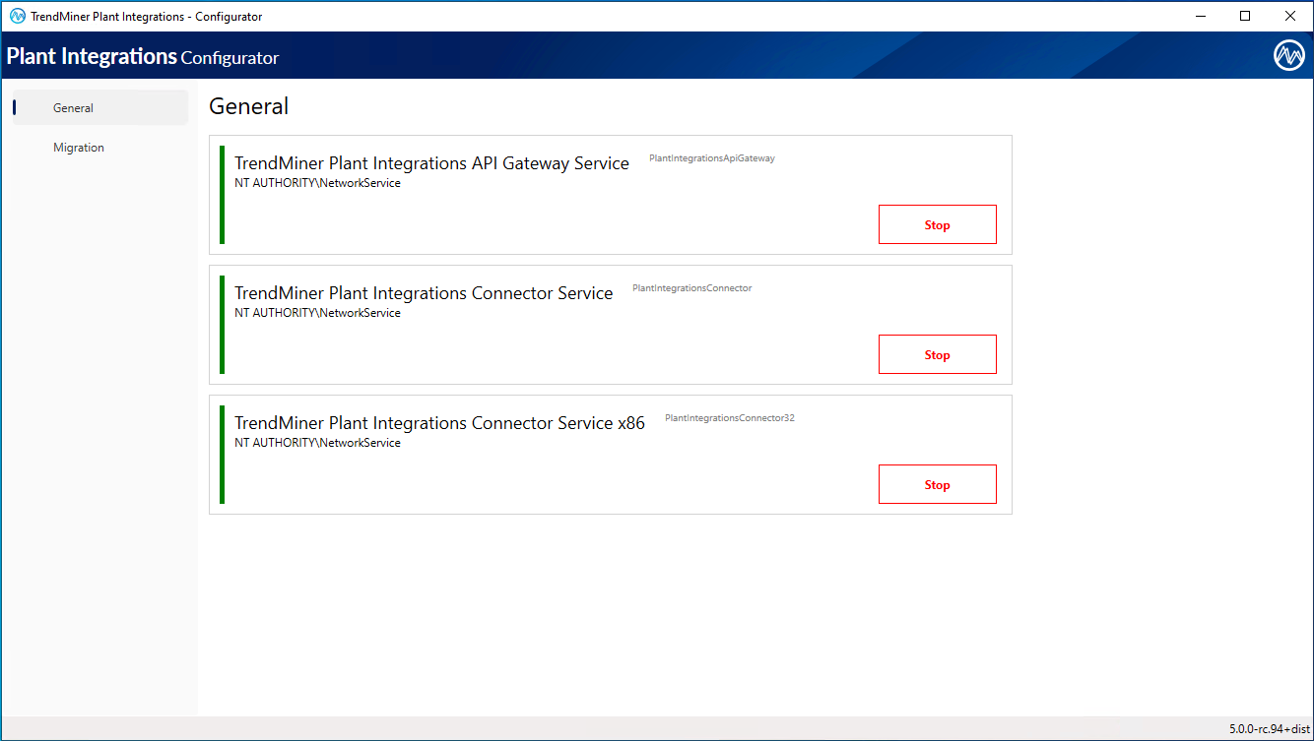Click the PlantIntegrationsConnector32 service label

(x=729, y=417)
